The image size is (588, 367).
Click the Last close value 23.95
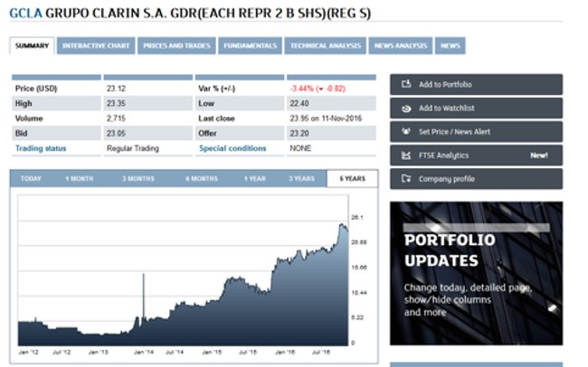(x=299, y=118)
